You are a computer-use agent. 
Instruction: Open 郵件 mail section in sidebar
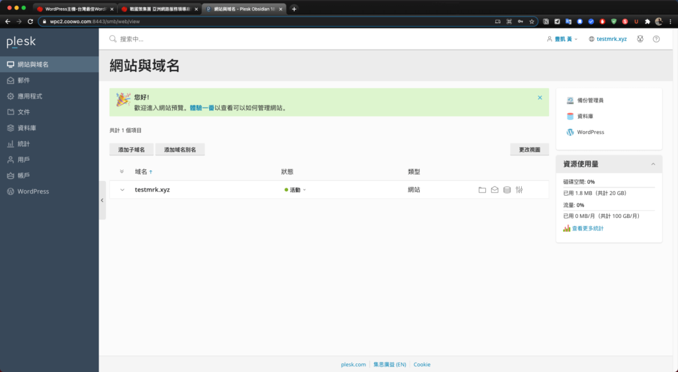[x=49, y=80]
